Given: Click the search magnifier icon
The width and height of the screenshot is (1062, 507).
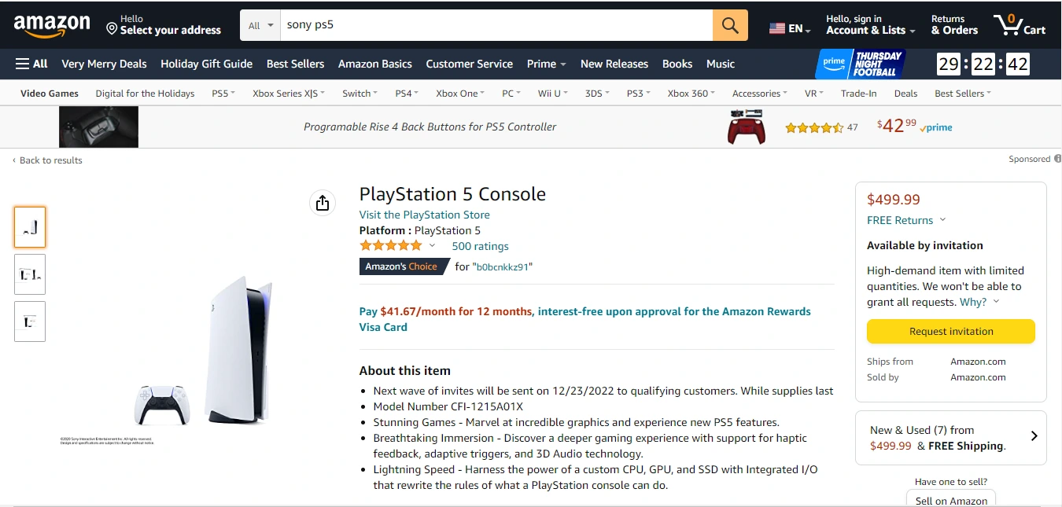Looking at the screenshot, I should [728, 24].
